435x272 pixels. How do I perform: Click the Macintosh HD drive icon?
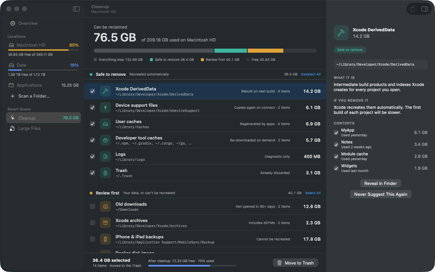point(11,45)
